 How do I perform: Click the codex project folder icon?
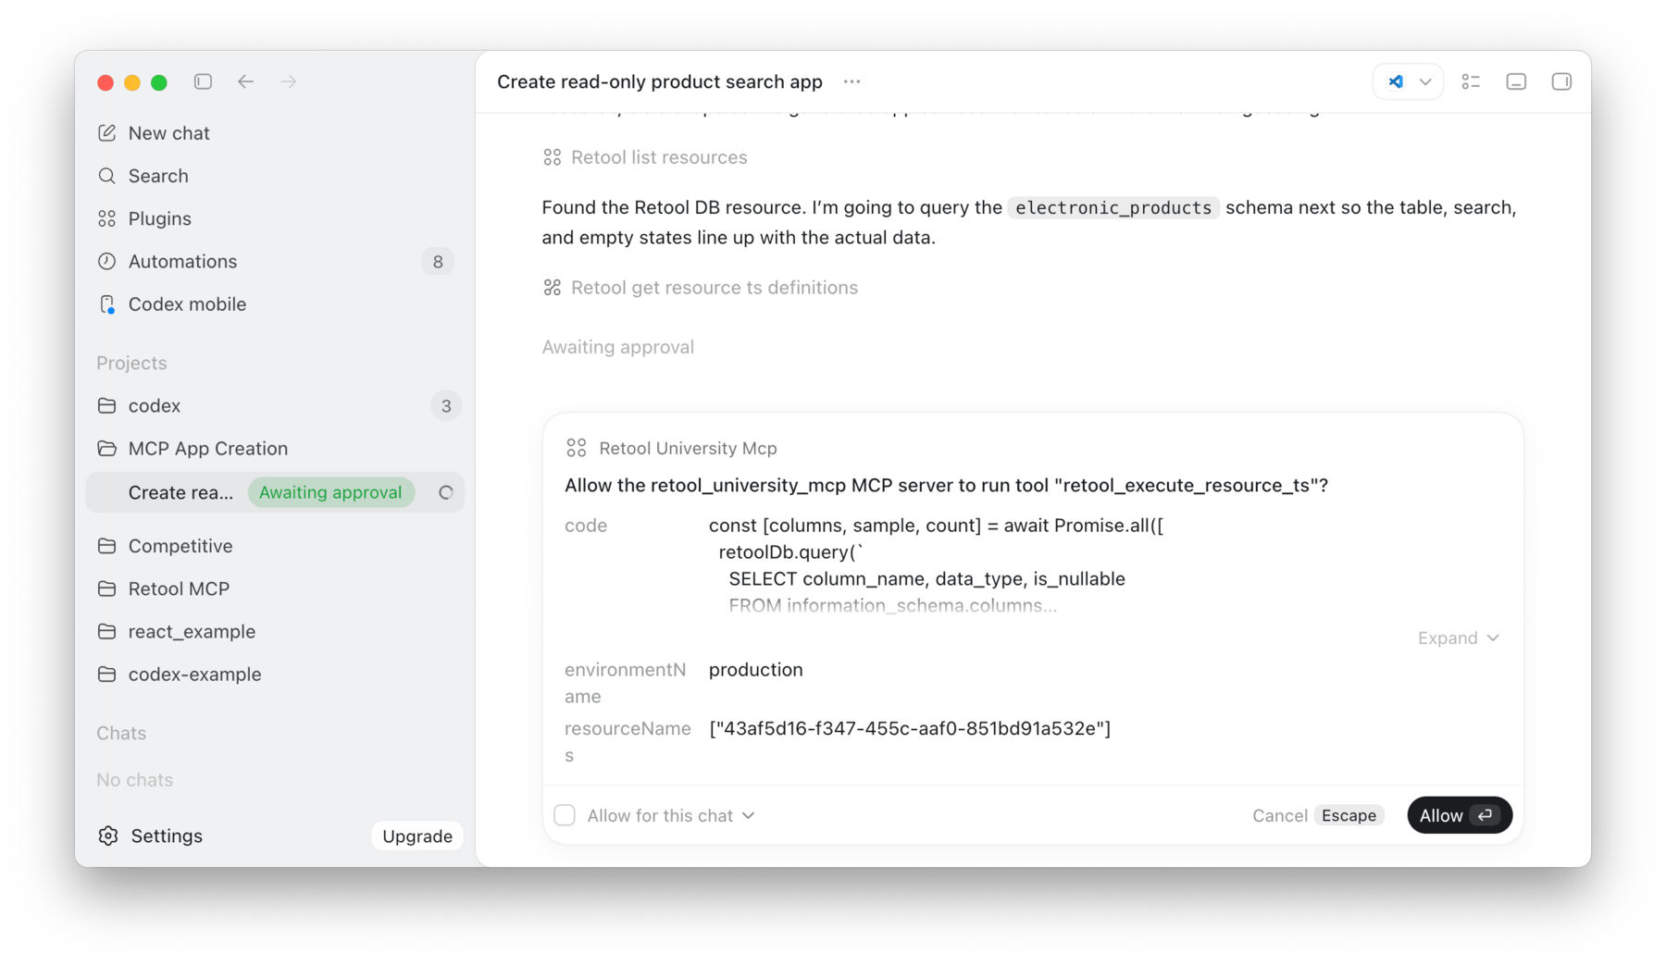click(107, 405)
